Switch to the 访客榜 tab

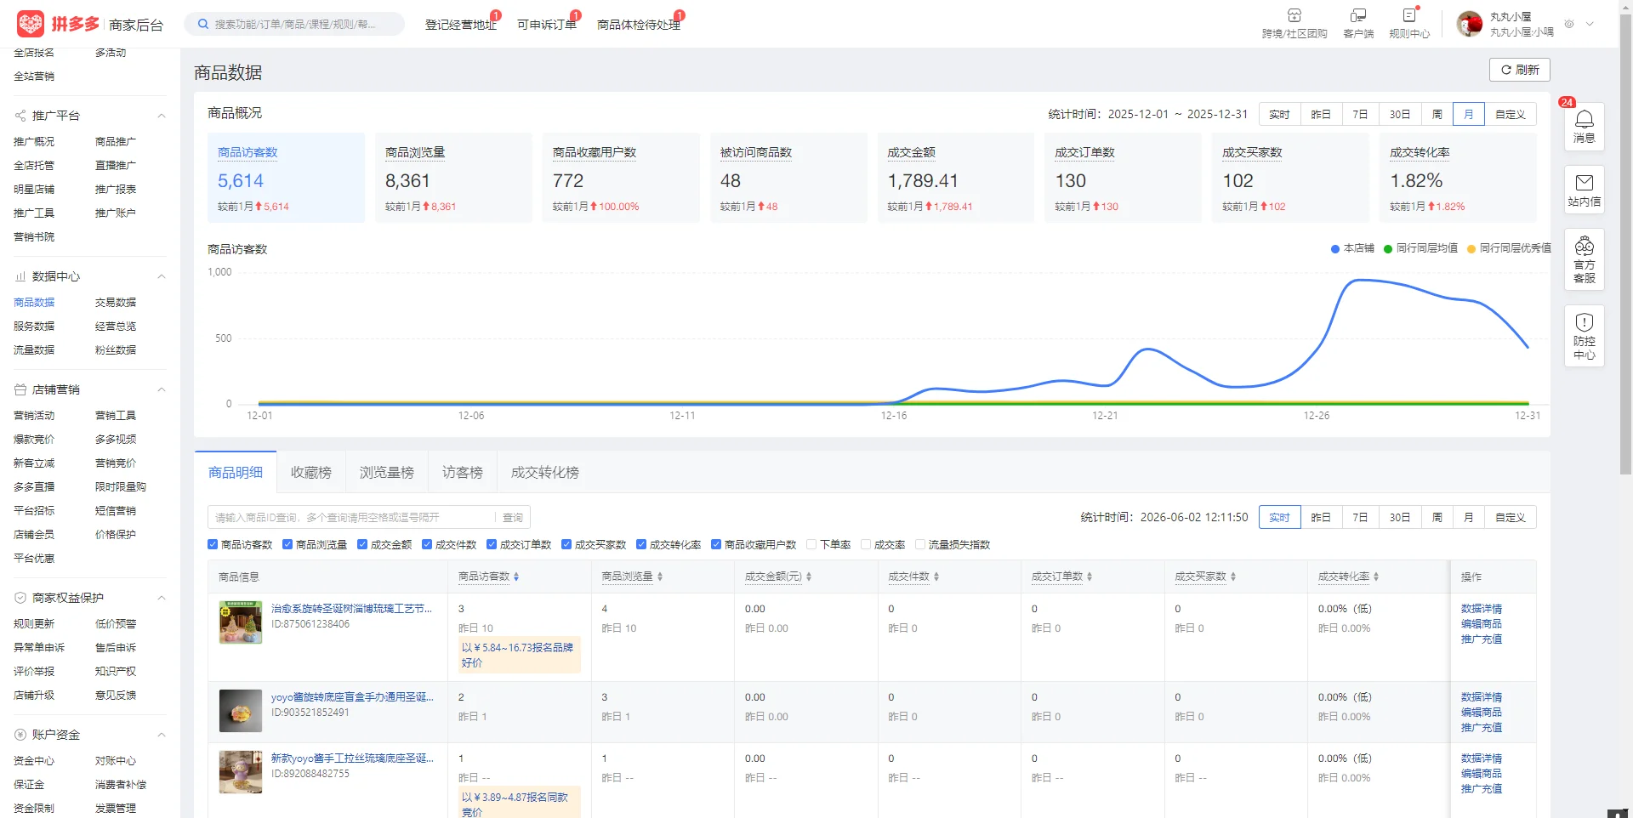[x=463, y=472]
